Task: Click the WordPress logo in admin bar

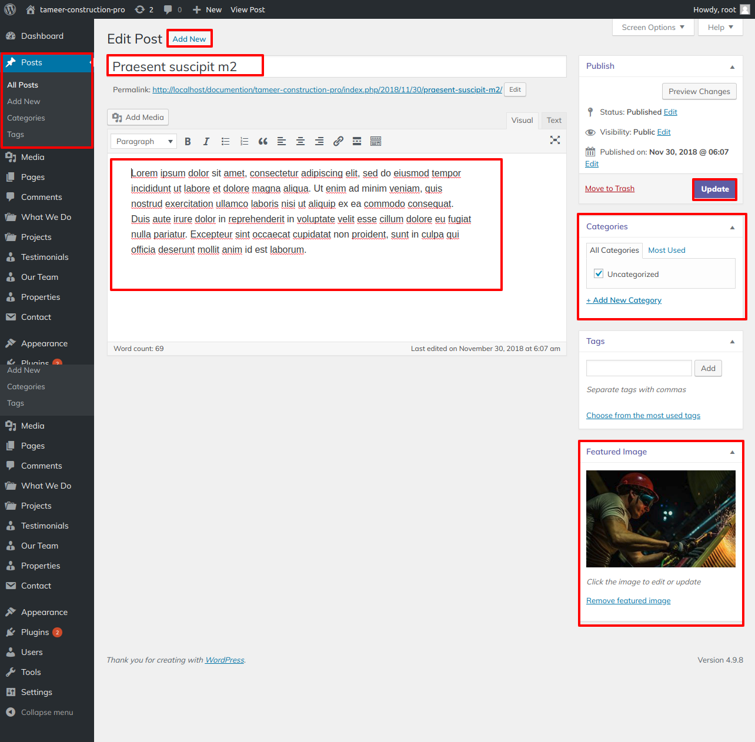Action: pyautogui.click(x=10, y=9)
